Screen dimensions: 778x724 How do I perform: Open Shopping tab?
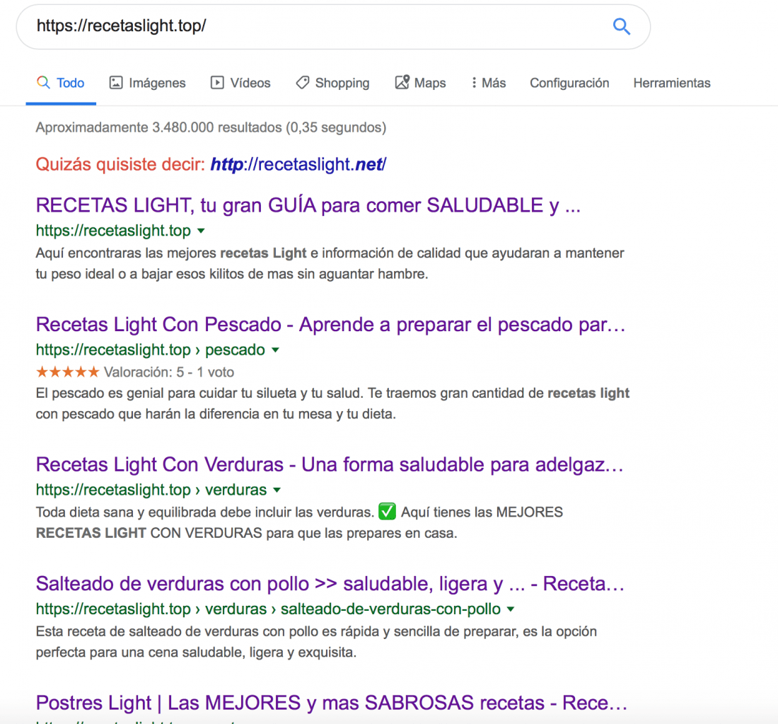332,83
